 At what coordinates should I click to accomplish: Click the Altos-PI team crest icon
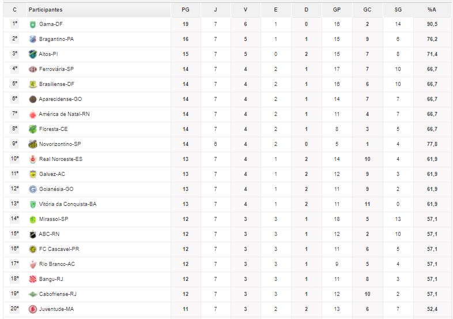click(33, 54)
